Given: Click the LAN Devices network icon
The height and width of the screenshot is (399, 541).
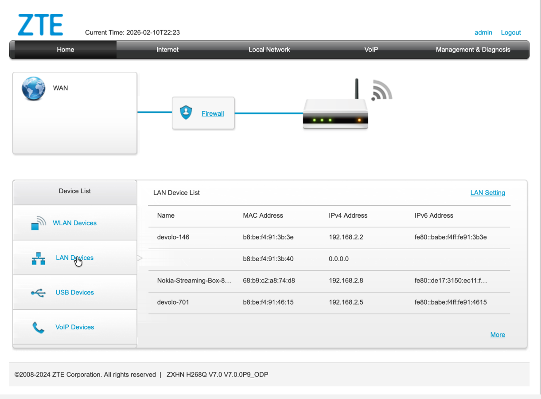Looking at the screenshot, I should click(x=39, y=258).
